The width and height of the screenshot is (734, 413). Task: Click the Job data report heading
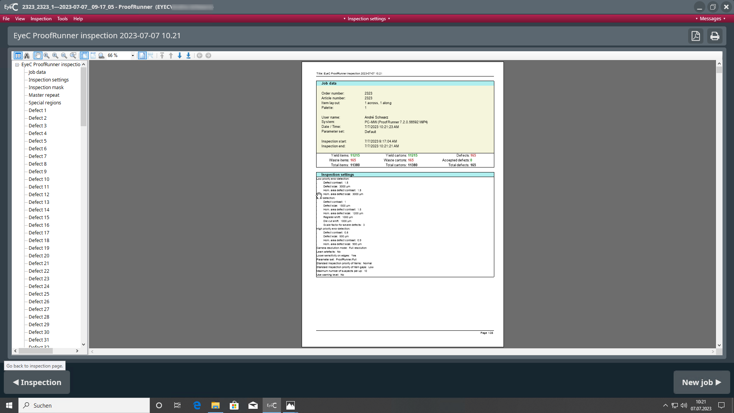pos(329,83)
